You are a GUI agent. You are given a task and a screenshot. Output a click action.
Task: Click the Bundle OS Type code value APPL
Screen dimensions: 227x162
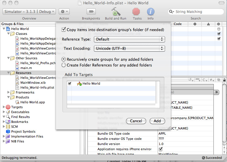pyautogui.click(x=162, y=134)
